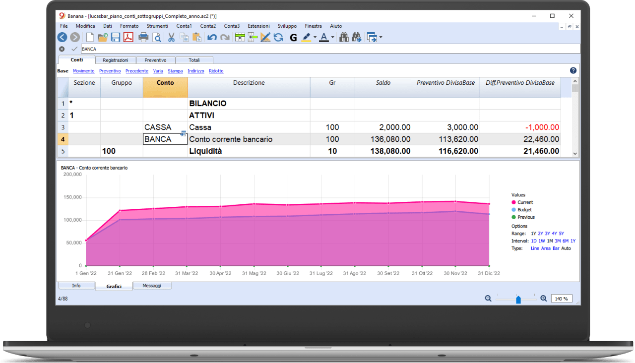Open help with the question mark icon
Image resolution: width=635 pixels, height=363 pixels.
(x=573, y=71)
